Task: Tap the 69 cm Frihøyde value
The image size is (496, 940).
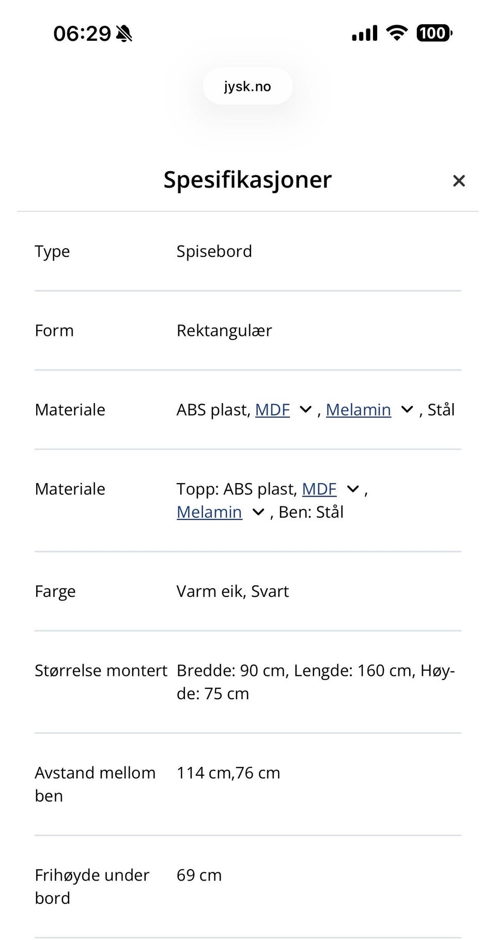Action: click(199, 875)
